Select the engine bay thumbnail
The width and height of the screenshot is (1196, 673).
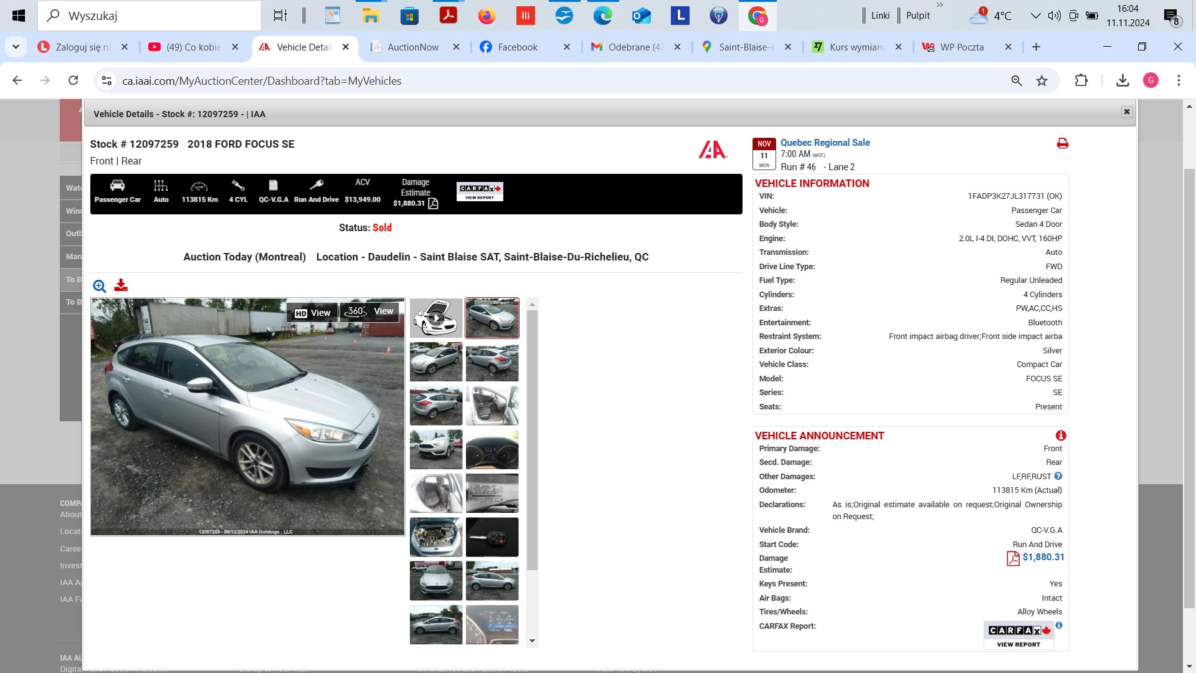(x=436, y=537)
